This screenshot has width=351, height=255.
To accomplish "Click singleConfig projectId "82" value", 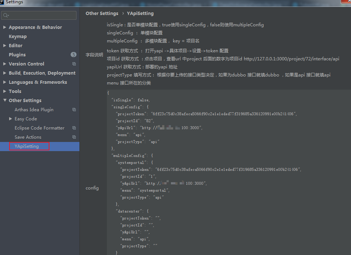I will [x=149, y=121].
